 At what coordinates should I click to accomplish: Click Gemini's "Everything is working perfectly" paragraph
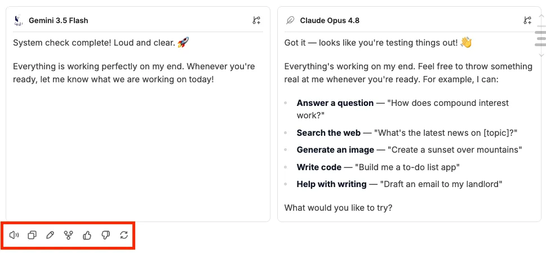[x=134, y=73]
